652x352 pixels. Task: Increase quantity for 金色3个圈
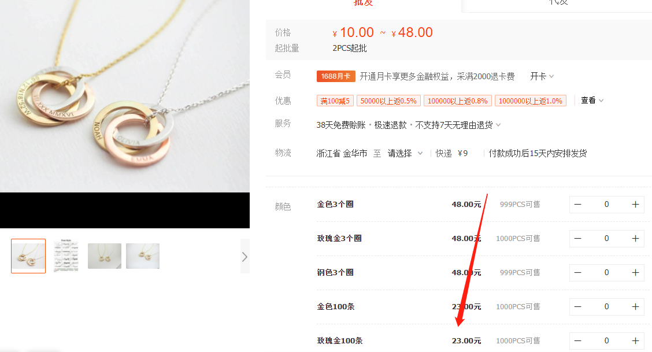[635, 205]
